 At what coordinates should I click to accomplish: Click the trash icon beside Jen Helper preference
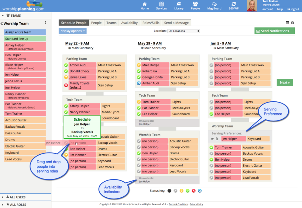[217, 139]
